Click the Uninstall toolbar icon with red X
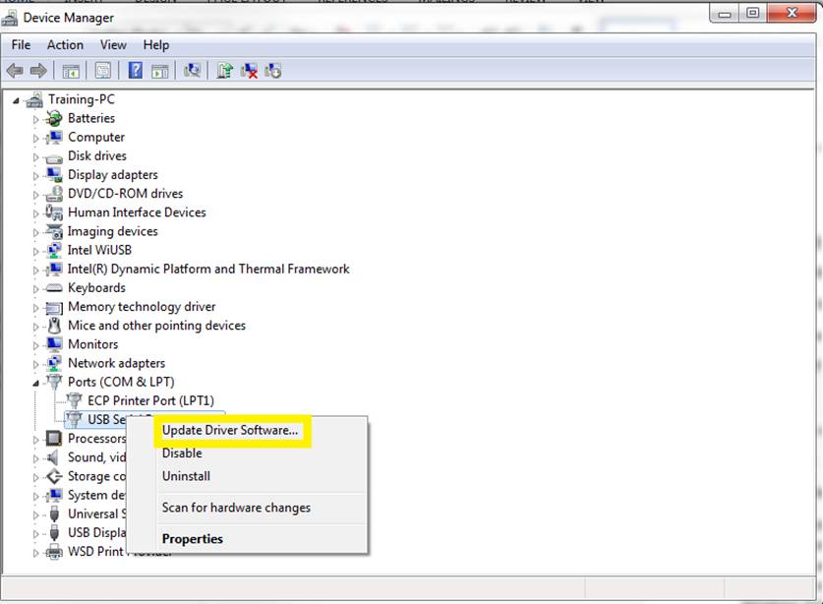Screen dimensions: 823x604 pos(250,70)
